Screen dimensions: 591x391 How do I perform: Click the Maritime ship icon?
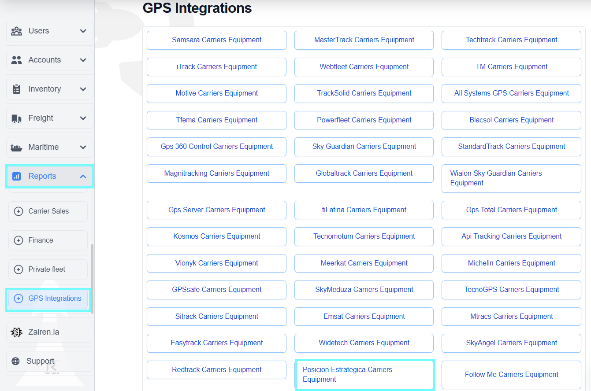pyautogui.click(x=17, y=147)
